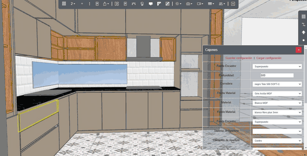The image size is (307, 156).
Task: Click the dimension tool in right sidebar
Action: (304, 24)
